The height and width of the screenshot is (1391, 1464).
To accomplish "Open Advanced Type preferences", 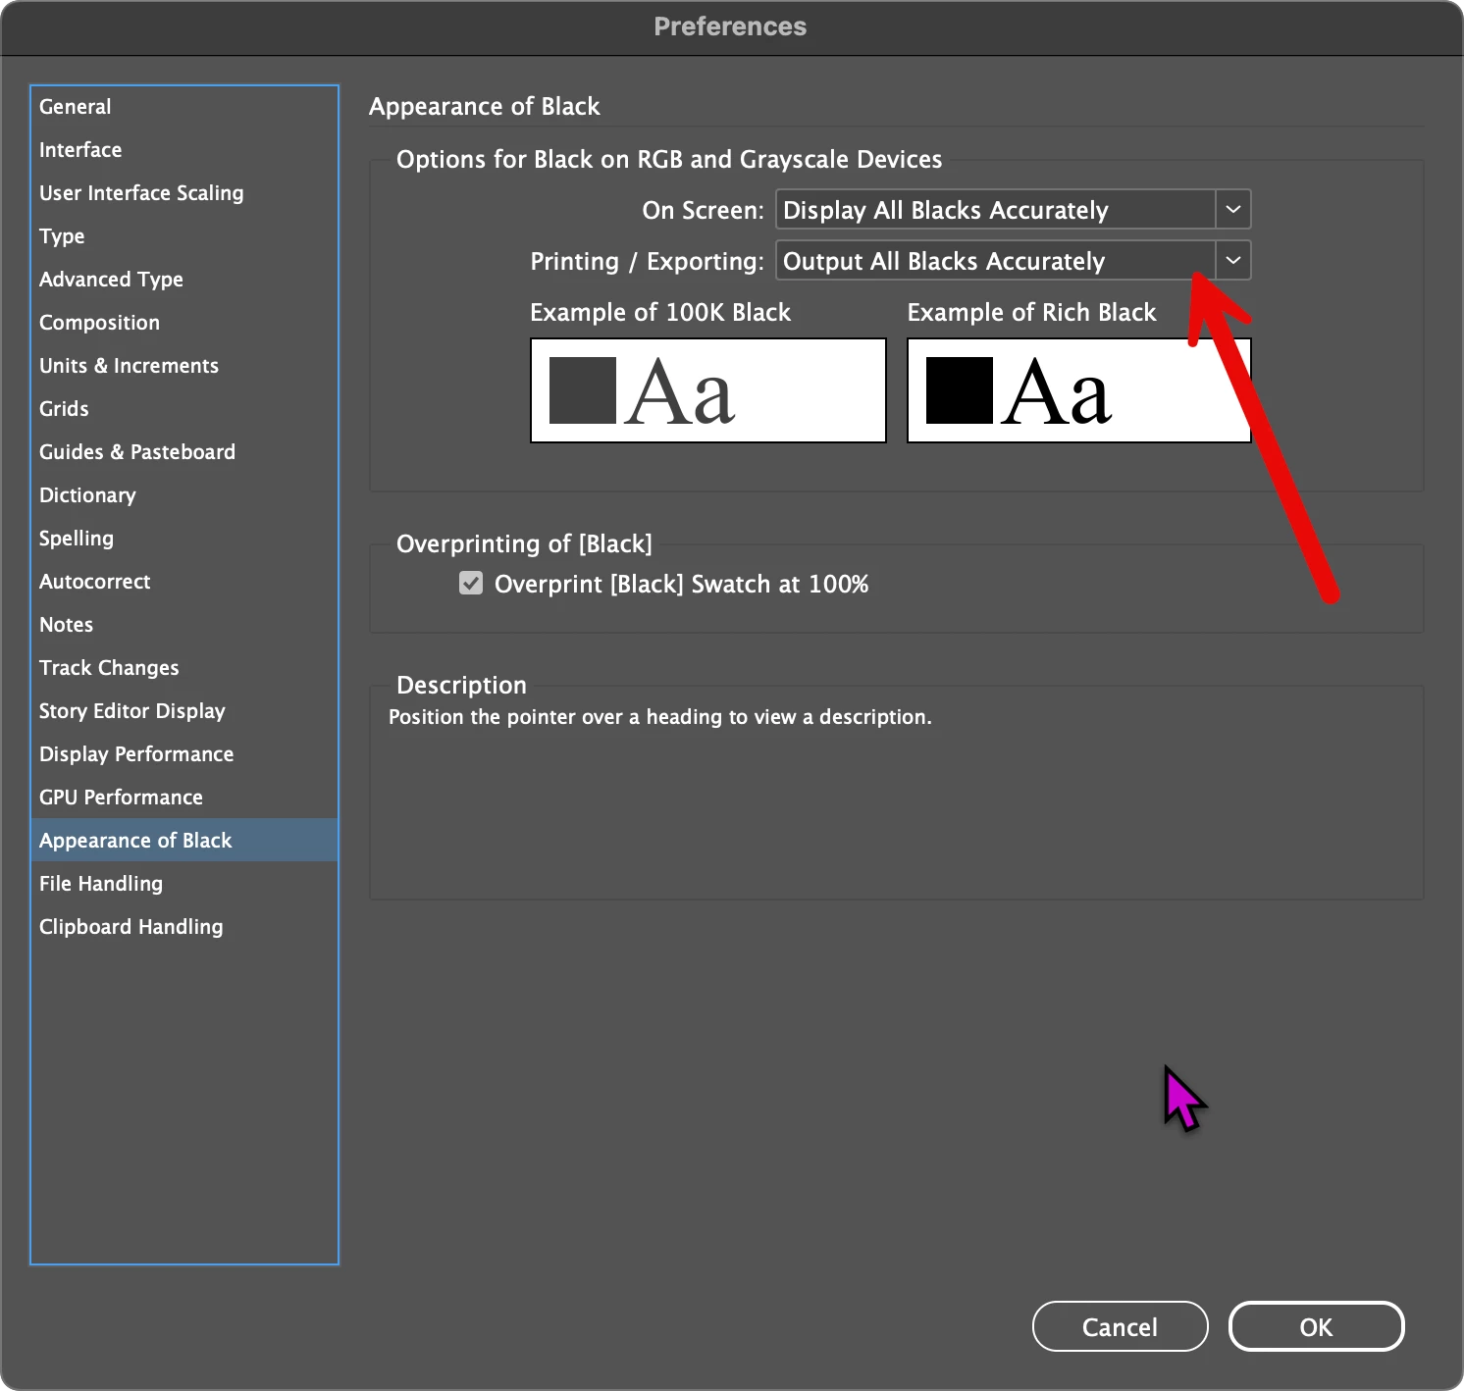I will tap(184, 280).
